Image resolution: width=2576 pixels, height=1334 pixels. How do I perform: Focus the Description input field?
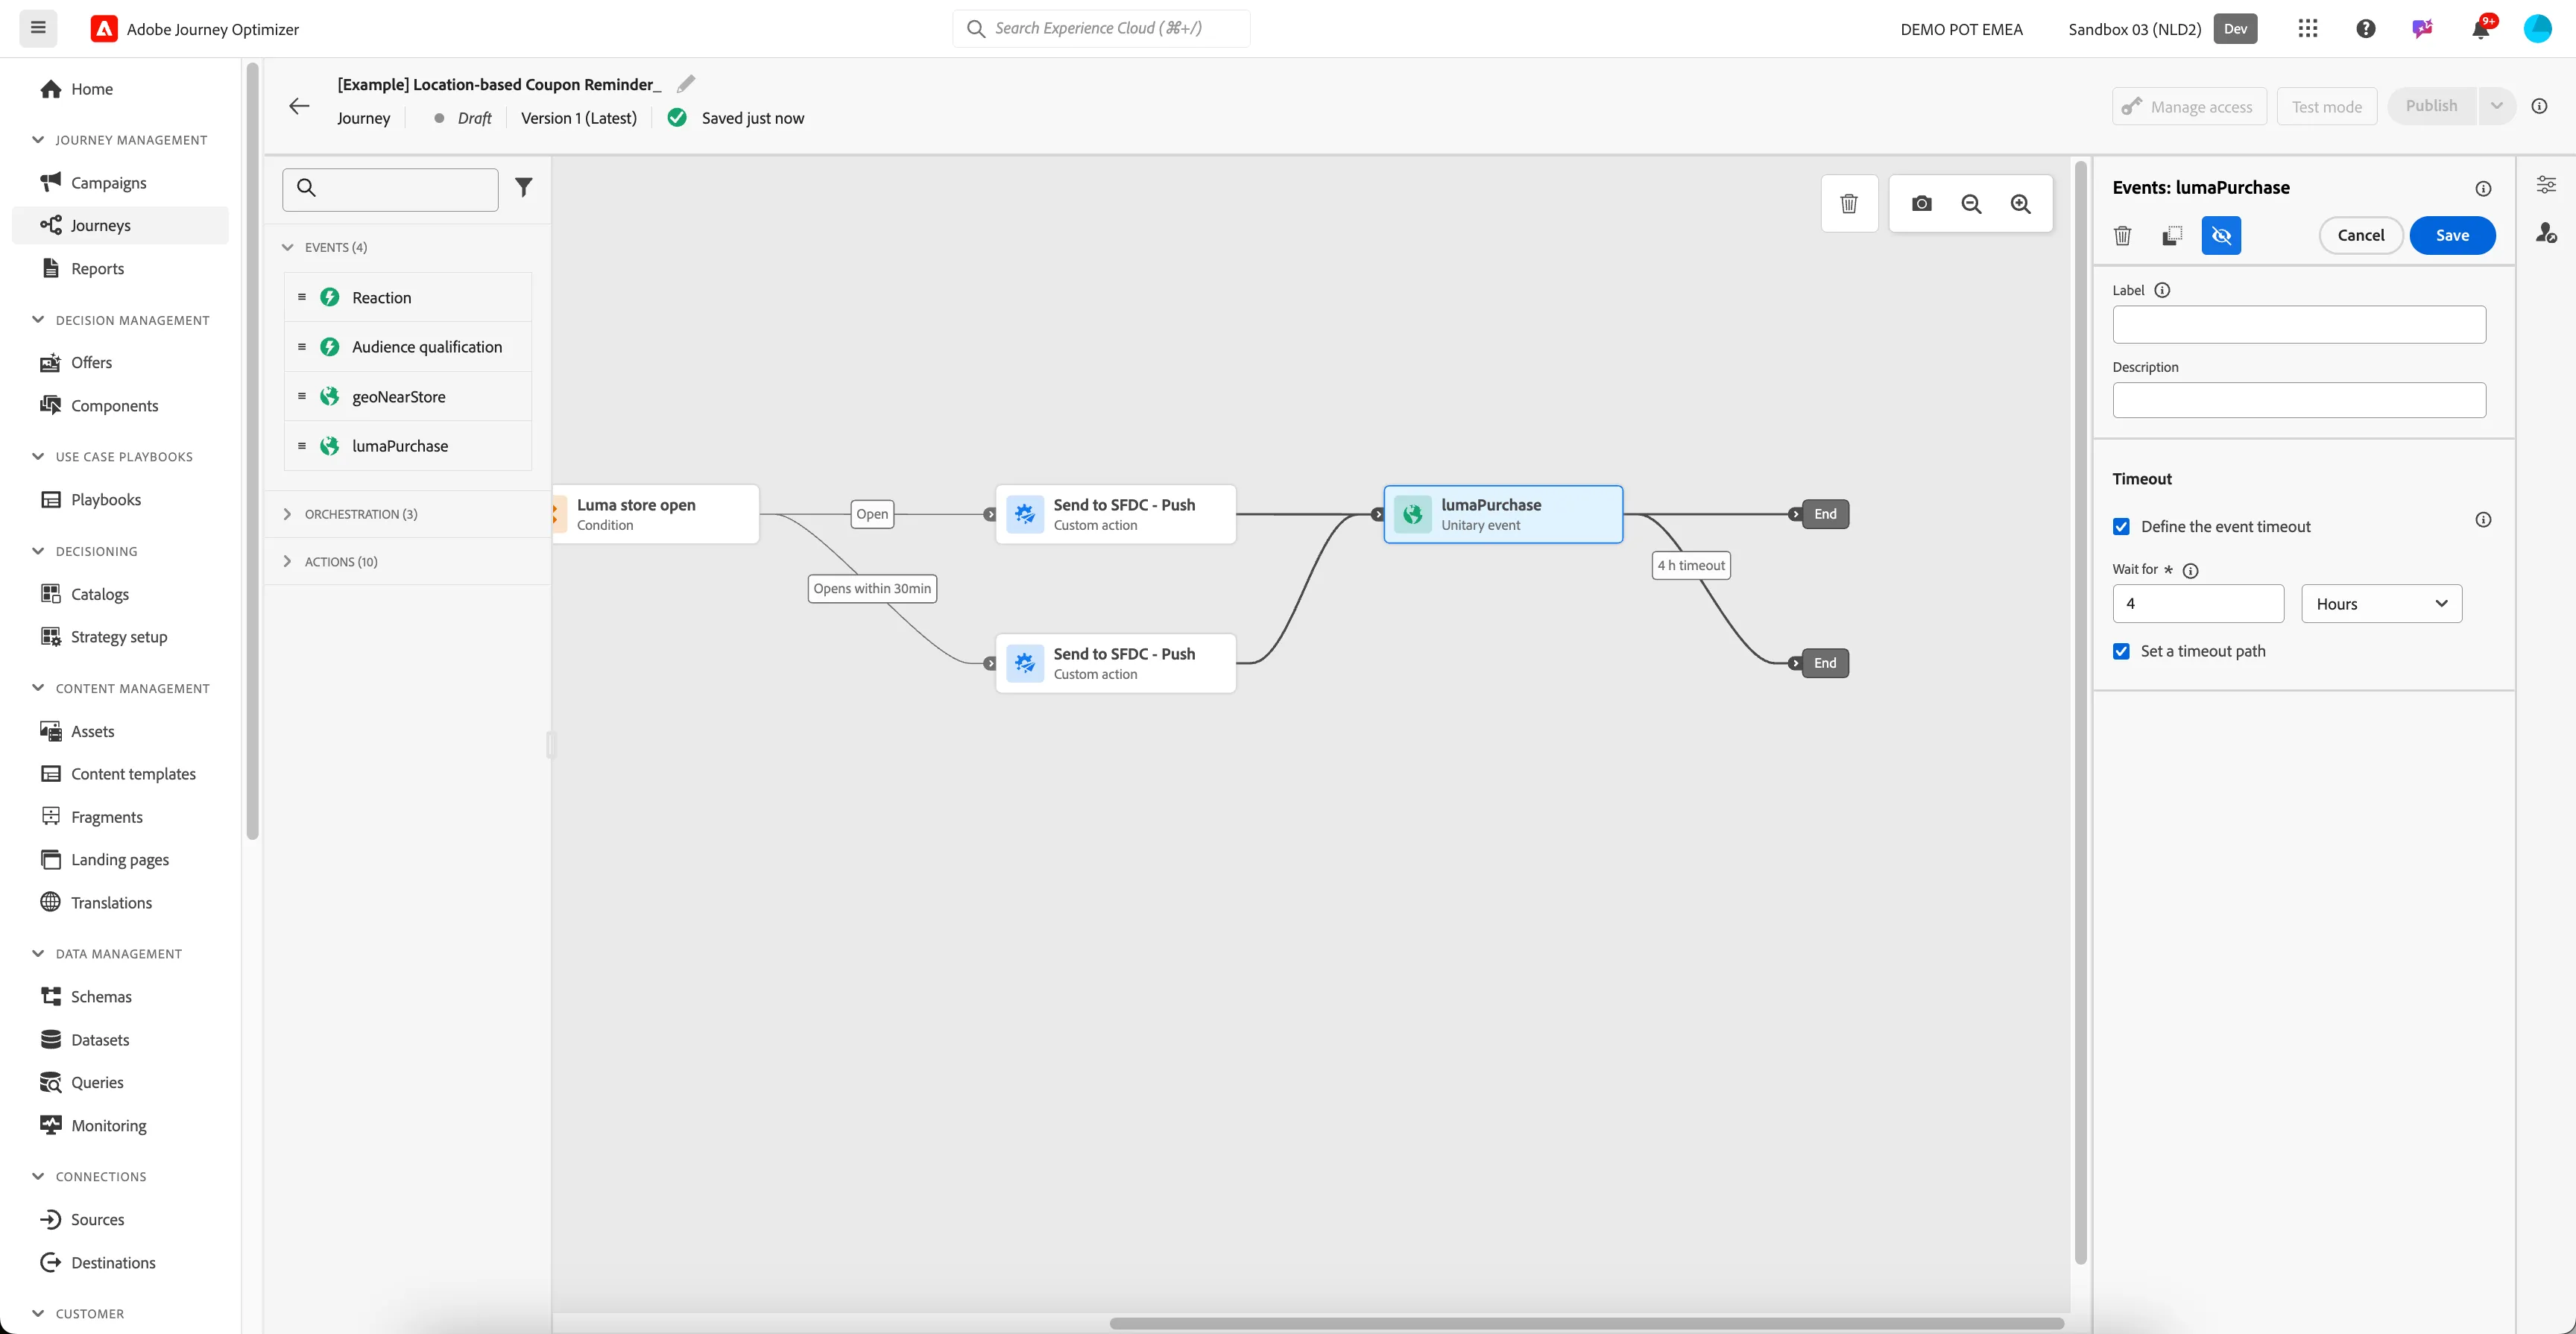[x=2298, y=401]
